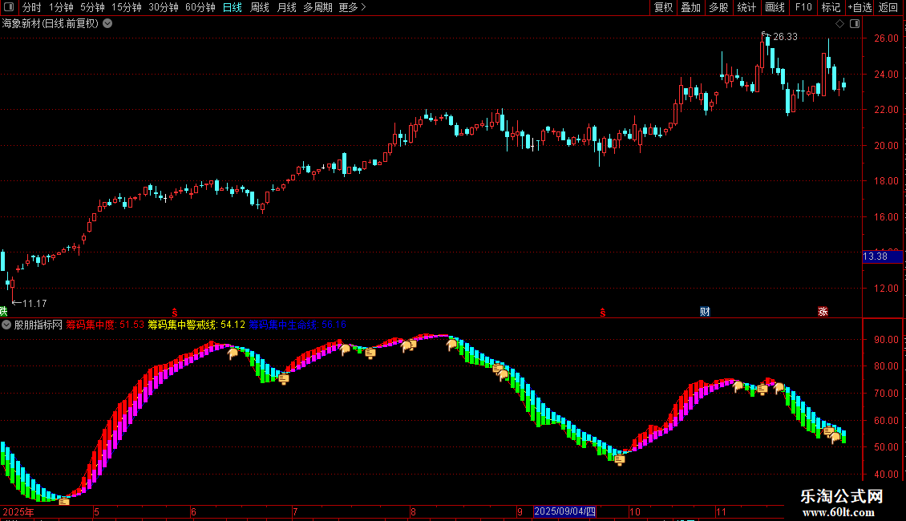The image size is (906, 521).
Task: Toggle the right side panel icon
Action: point(855,24)
